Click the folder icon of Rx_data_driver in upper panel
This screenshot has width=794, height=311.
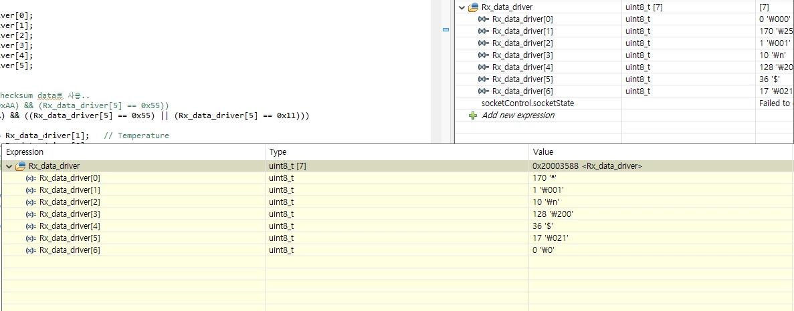(474, 7)
